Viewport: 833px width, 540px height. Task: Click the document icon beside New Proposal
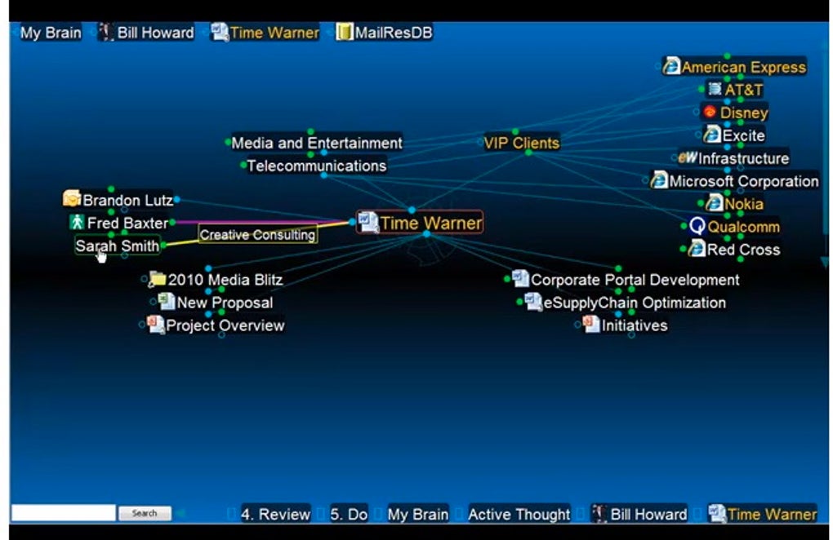167,301
